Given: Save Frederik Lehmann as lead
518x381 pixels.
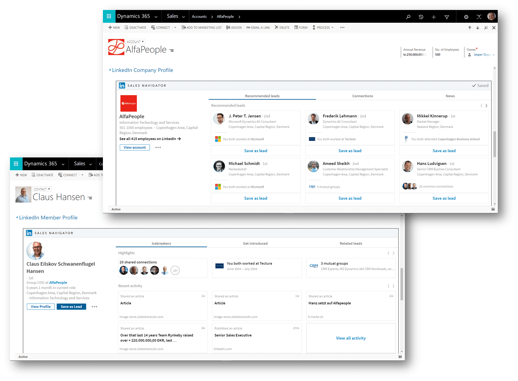Looking at the screenshot, I should (350, 151).
